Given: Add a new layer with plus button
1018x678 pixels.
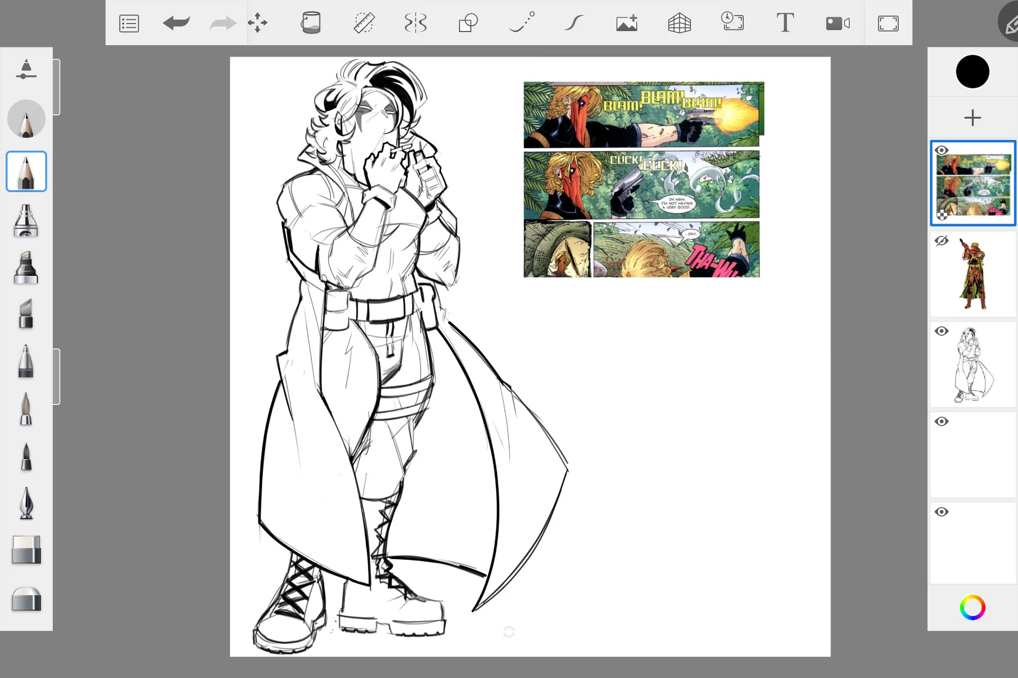Looking at the screenshot, I should [972, 118].
